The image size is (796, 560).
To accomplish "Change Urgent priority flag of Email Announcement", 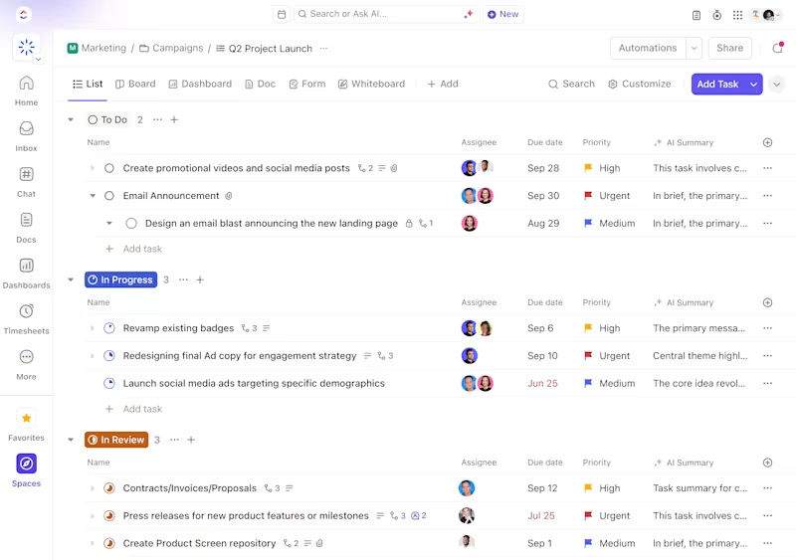I will [x=588, y=196].
